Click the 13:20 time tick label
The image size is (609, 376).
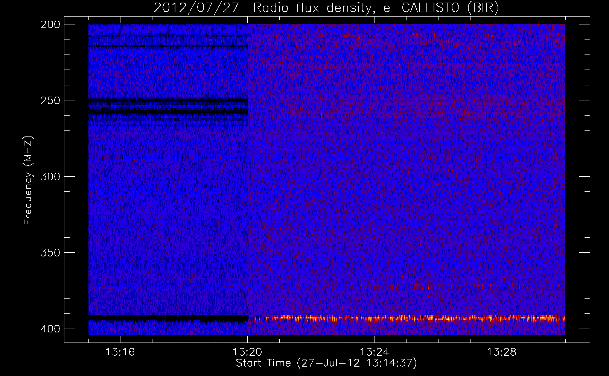click(247, 352)
